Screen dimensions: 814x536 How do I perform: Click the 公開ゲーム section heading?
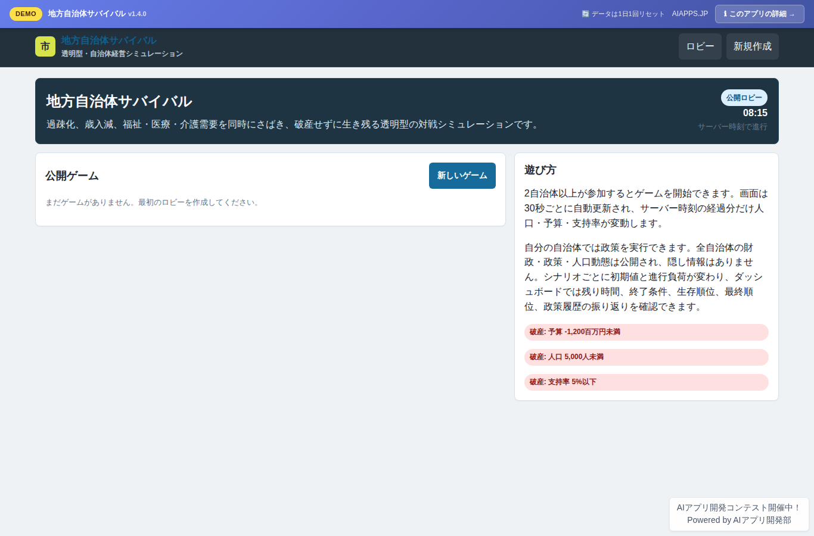coord(72,176)
